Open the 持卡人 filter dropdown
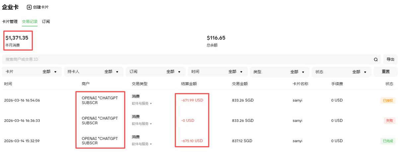 pyautogui.click(x=94, y=72)
